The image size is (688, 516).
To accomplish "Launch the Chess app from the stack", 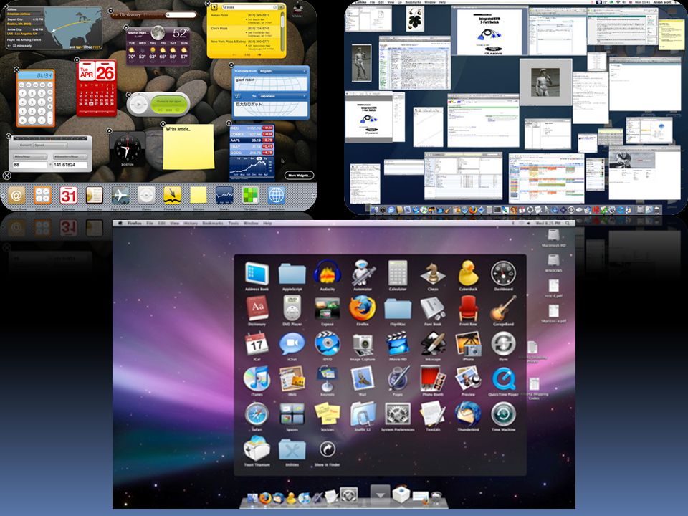I will tap(433, 273).
